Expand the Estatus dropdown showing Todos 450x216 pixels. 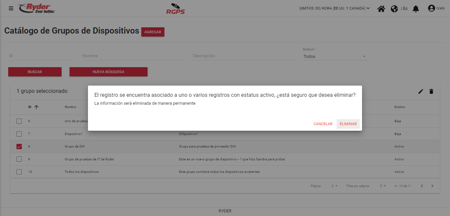pyautogui.click(x=335, y=57)
